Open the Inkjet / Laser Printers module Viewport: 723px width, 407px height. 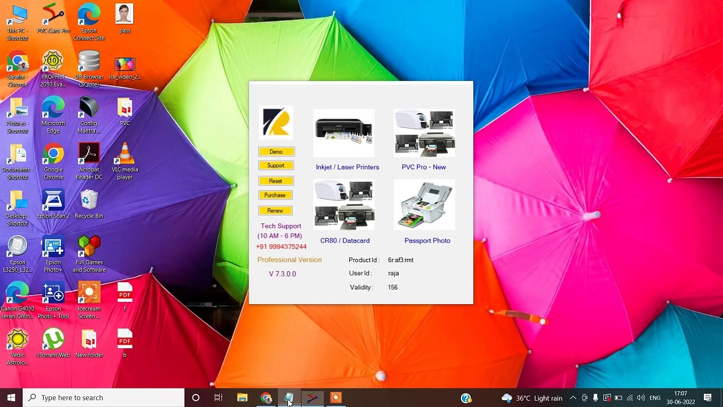pos(344,133)
